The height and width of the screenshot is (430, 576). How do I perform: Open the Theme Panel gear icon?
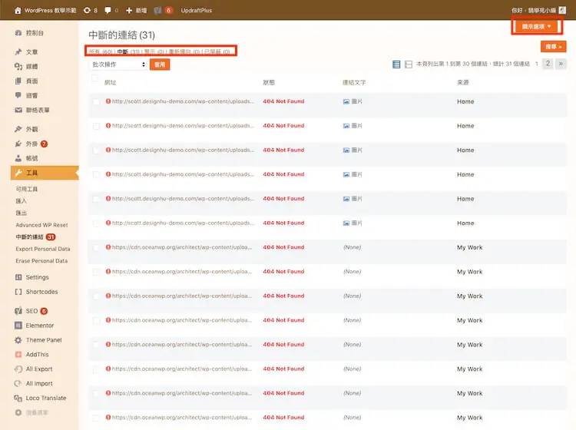pyautogui.click(x=18, y=340)
